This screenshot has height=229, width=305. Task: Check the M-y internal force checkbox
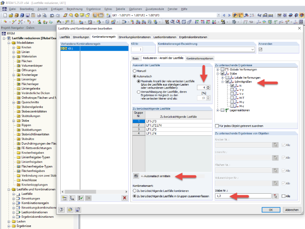[x=232, y=102]
